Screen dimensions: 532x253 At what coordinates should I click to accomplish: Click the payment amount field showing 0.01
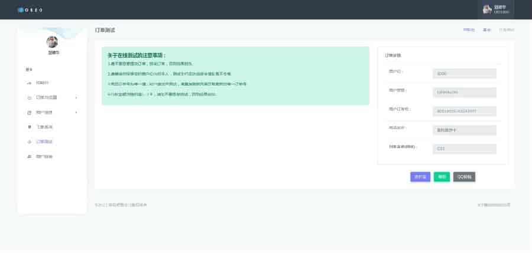(x=465, y=149)
